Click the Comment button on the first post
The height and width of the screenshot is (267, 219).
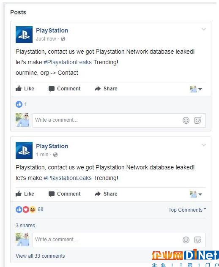[x=64, y=89]
